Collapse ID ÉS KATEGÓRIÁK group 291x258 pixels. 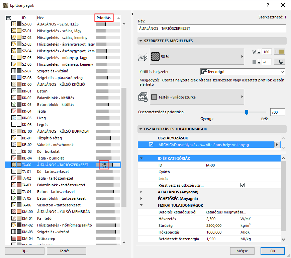141,158
